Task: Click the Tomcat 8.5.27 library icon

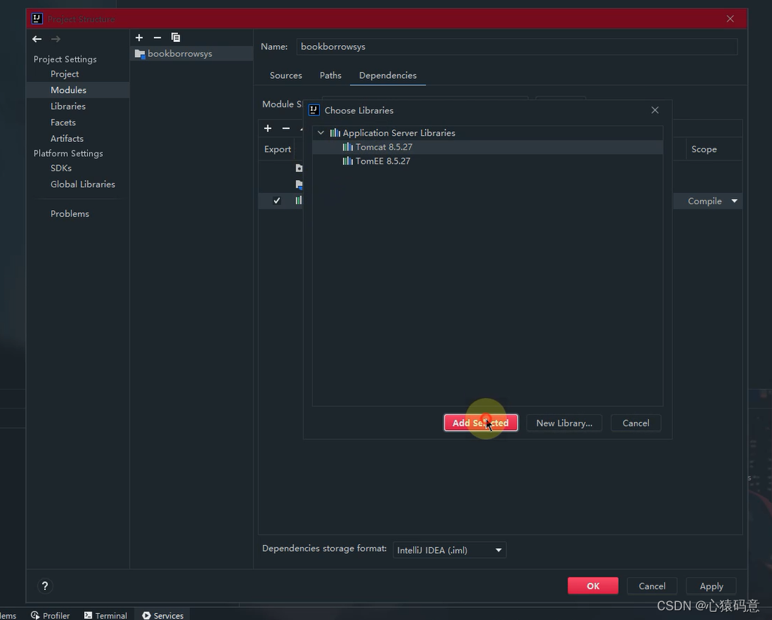Action: pyautogui.click(x=348, y=146)
